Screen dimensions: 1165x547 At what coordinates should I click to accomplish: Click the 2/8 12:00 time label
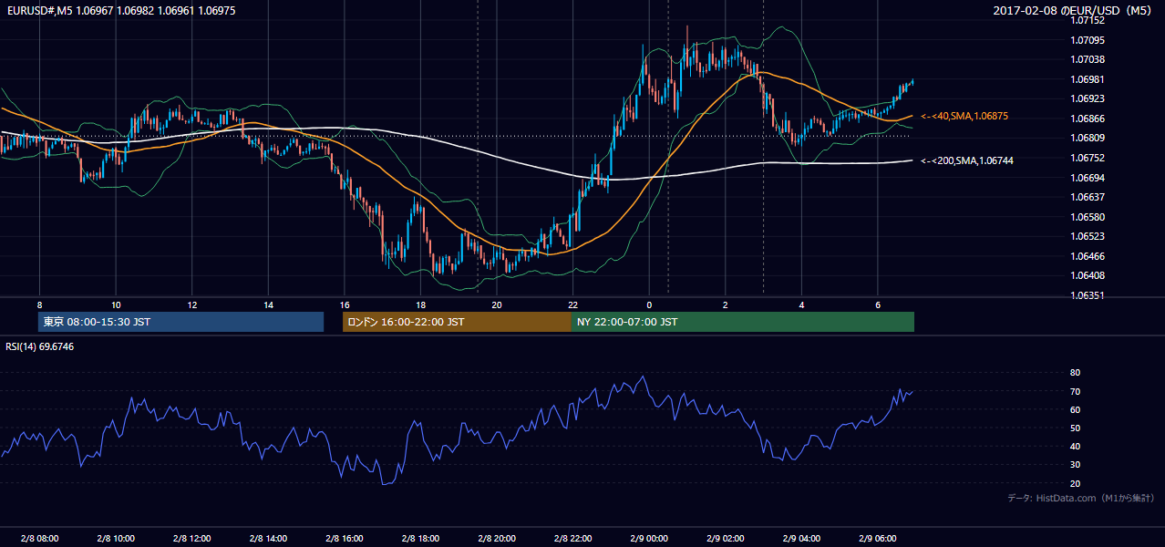pos(191,539)
